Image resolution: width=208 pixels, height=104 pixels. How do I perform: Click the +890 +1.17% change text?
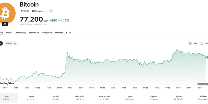[x=59, y=21]
